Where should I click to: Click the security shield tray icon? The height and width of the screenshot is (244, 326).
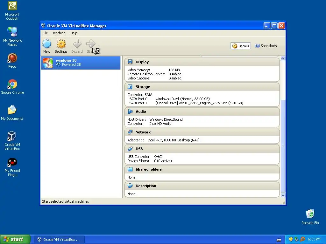[x=291, y=240]
